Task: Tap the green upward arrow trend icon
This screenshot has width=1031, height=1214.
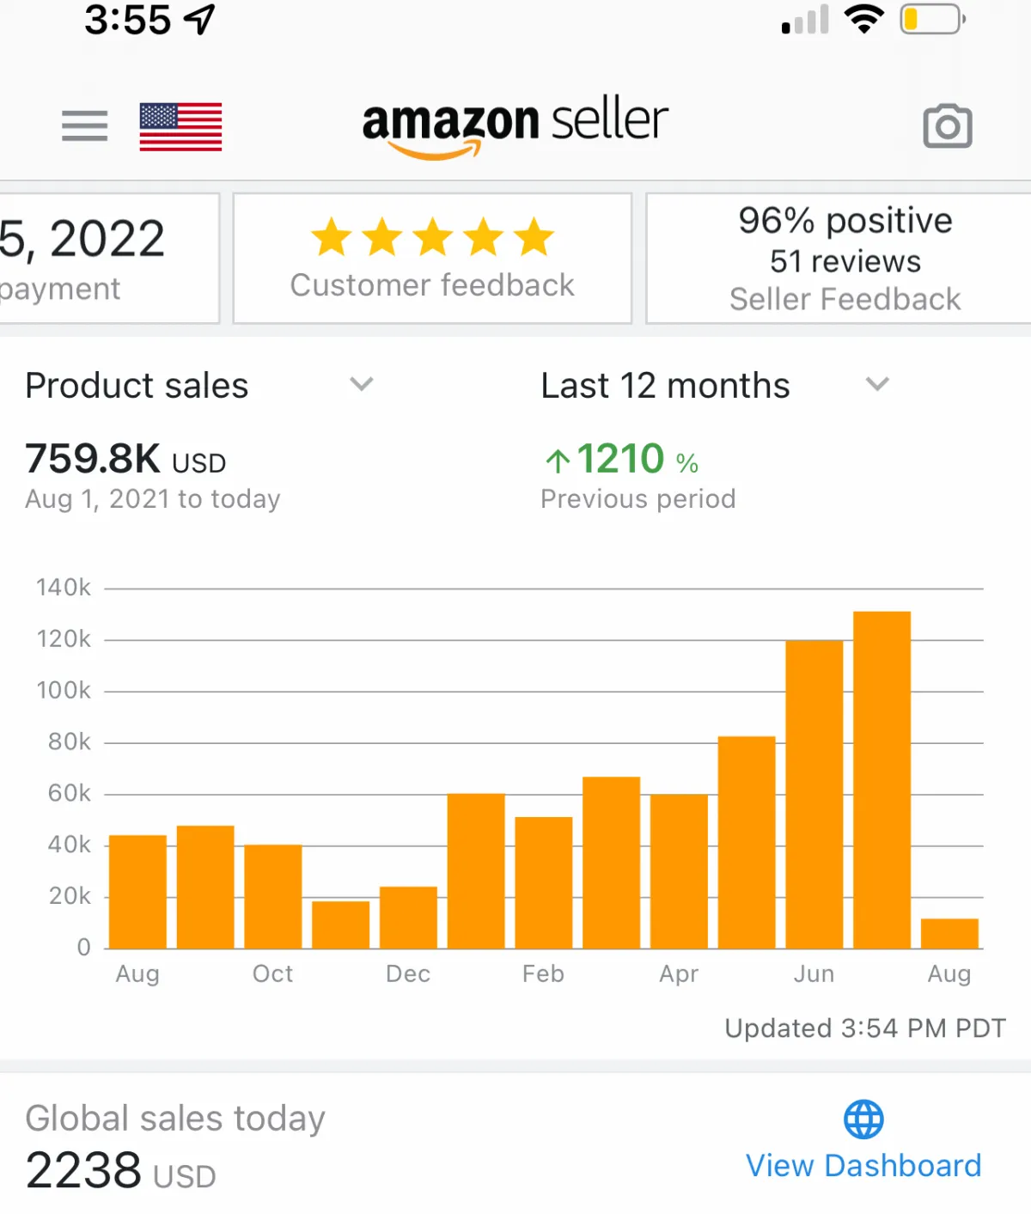Action: [x=557, y=461]
